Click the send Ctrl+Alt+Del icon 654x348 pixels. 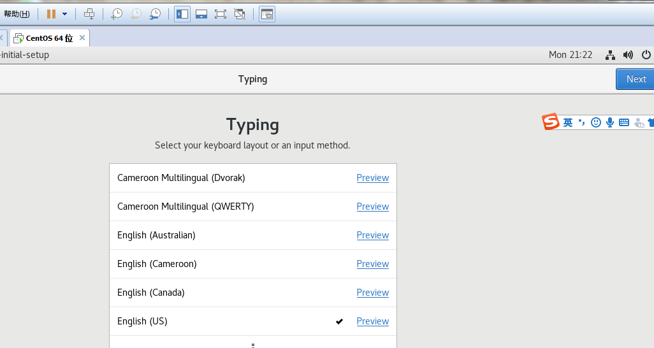(89, 14)
